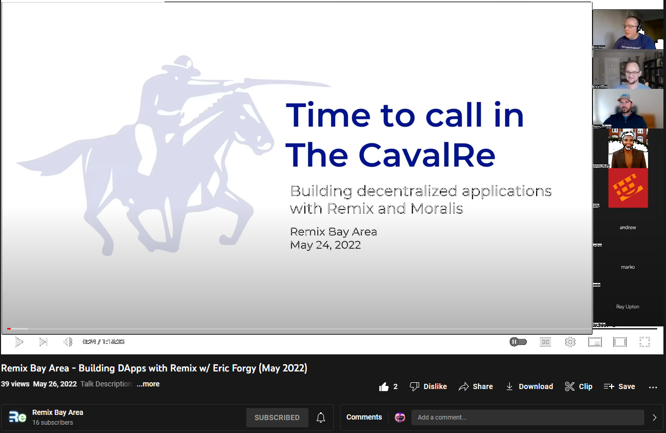This screenshot has width=666, height=433.
Task: Share this video
Action: click(476, 386)
